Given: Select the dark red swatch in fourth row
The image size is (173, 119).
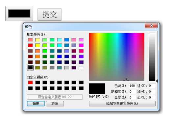Looking at the screenshot, I should coord(30,57).
